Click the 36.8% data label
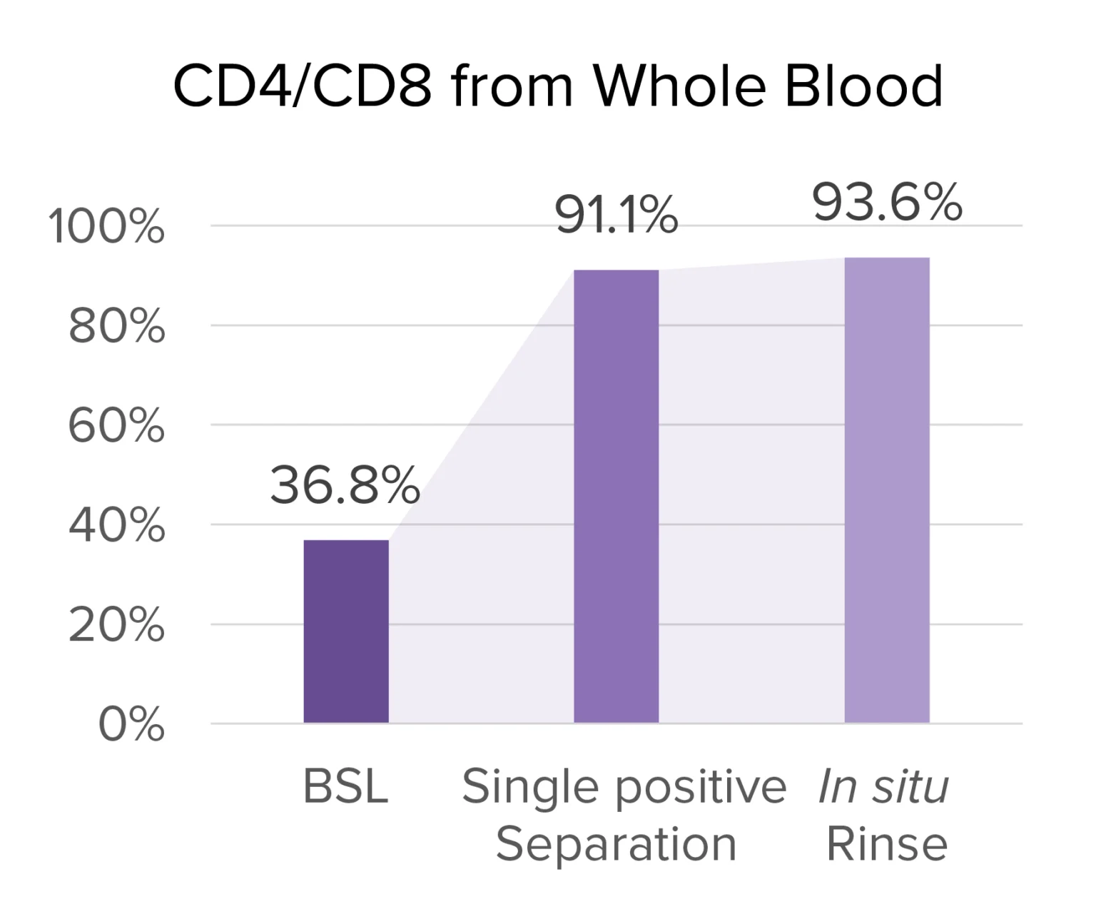The height and width of the screenshot is (924, 1096). click(345, 485)
